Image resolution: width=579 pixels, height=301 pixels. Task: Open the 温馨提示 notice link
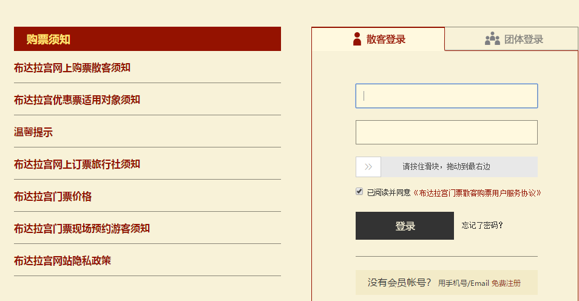click(x=33, y=132)
